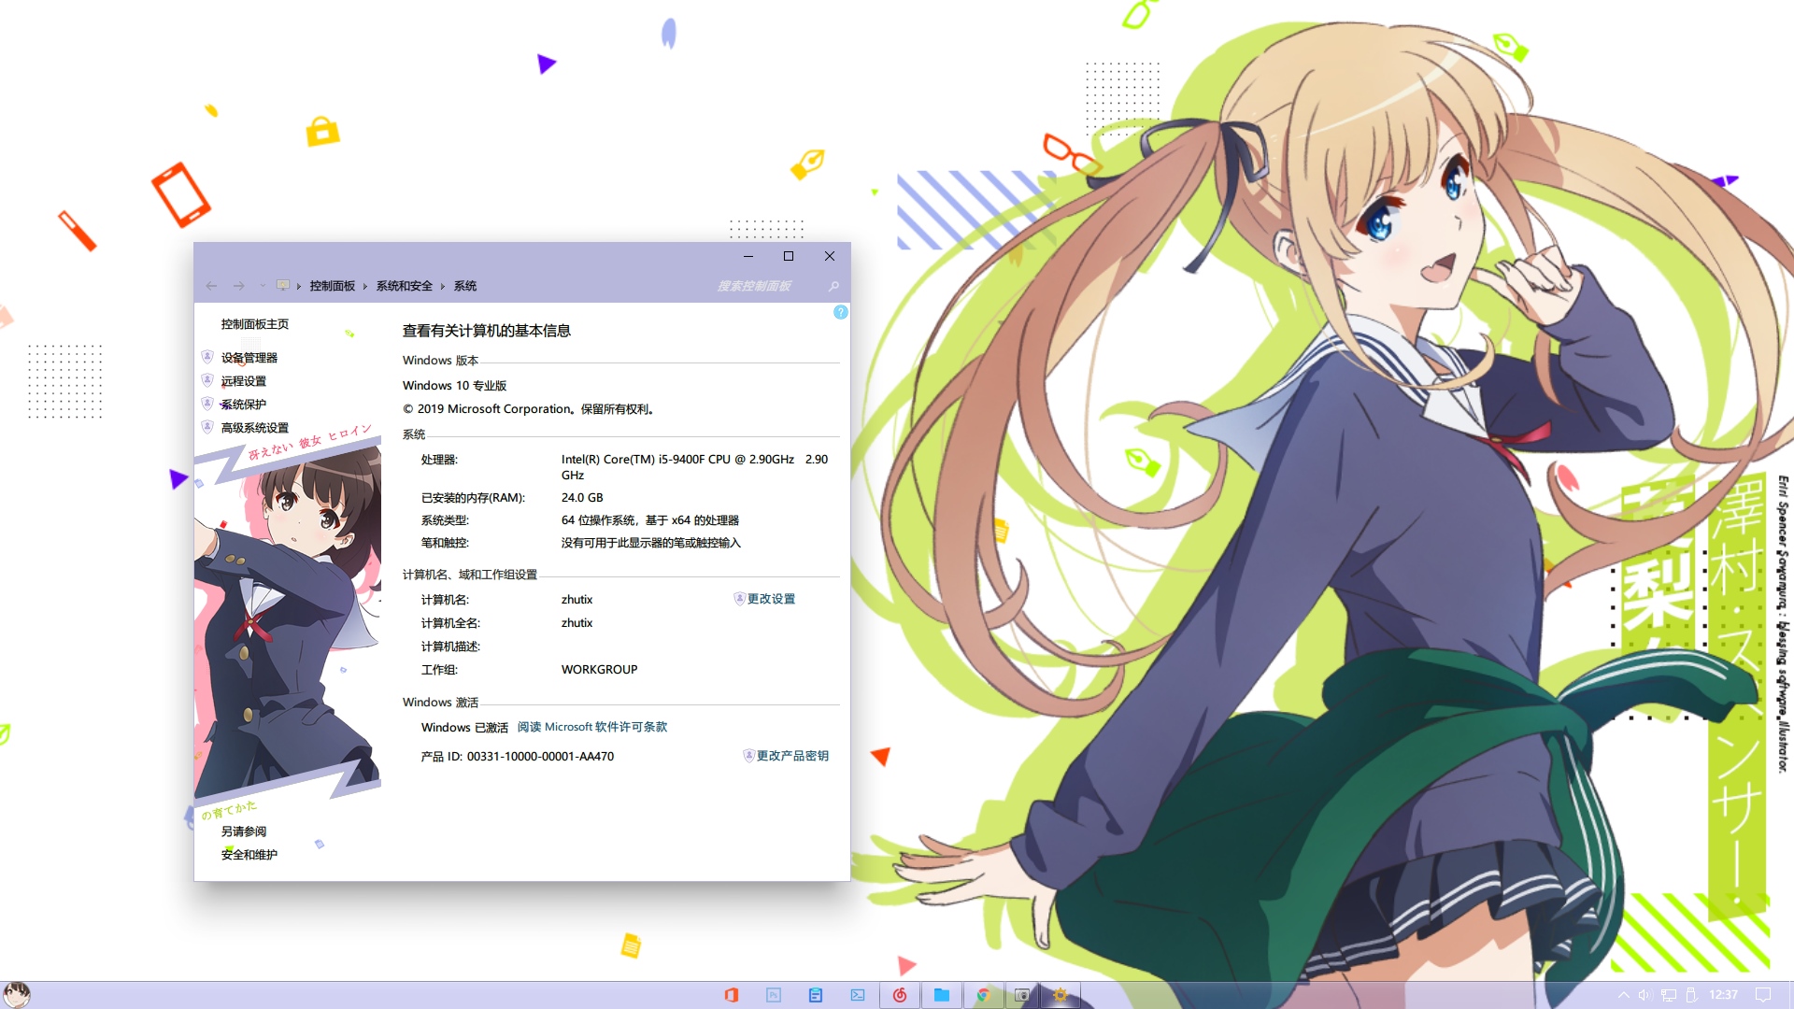
Task: Maximize the System window
Action: (788, 256)
